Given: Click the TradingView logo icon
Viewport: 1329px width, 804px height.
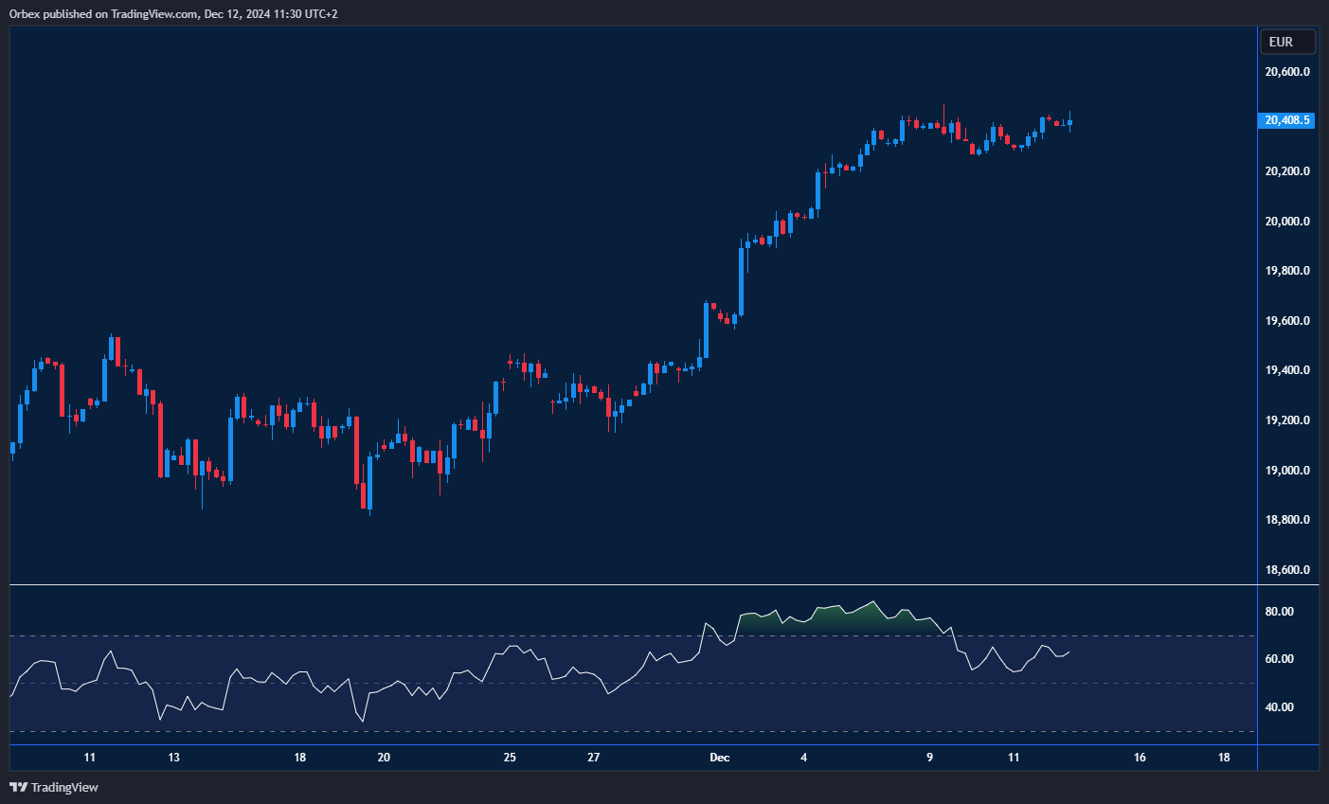Looking at the screenshot, I should point(18,787).
